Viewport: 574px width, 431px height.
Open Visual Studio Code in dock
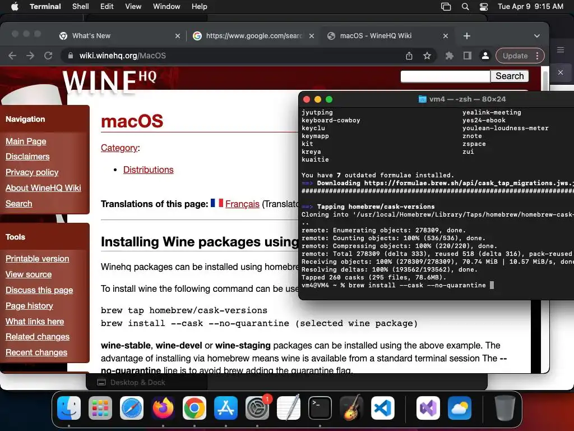click(x=382, y=408)
